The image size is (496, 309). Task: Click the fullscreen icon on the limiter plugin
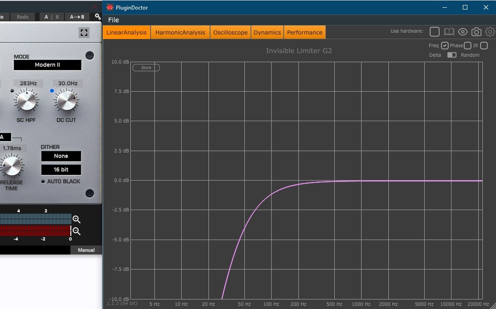coord(84,33)
